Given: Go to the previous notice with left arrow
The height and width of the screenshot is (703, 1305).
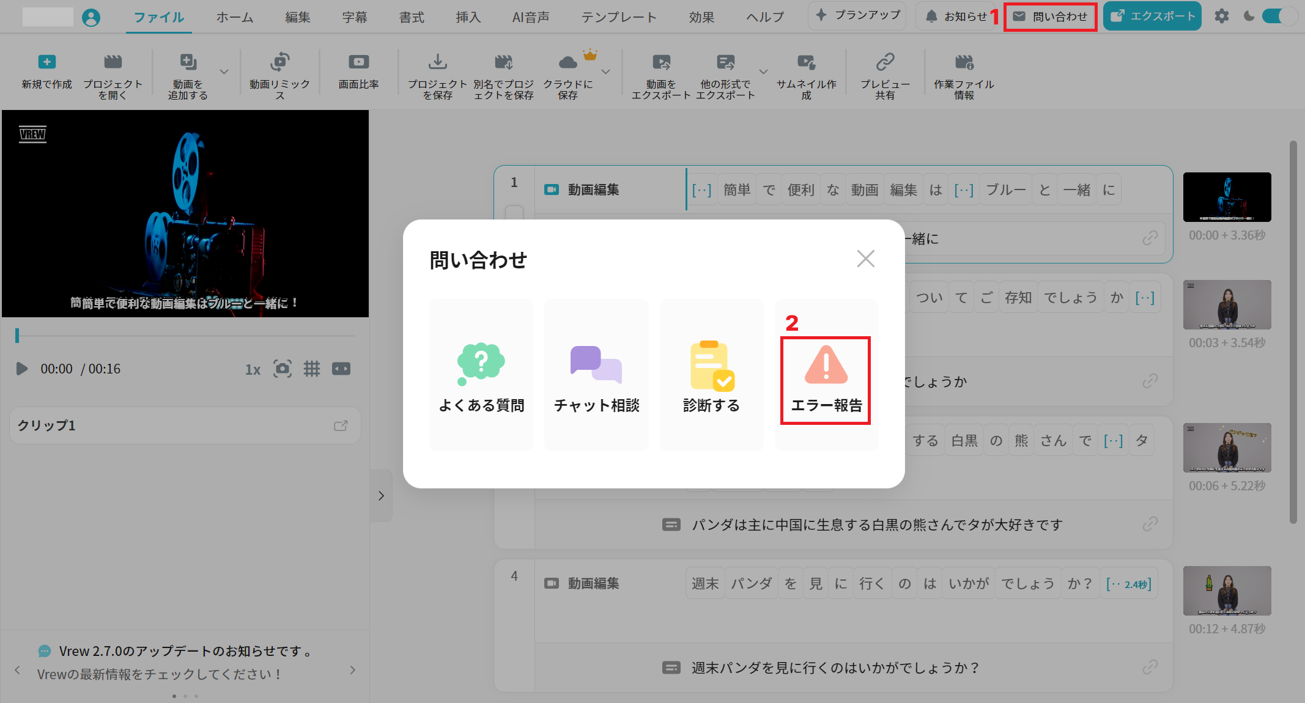Looking at the screenshot, I should coord(17,670).
